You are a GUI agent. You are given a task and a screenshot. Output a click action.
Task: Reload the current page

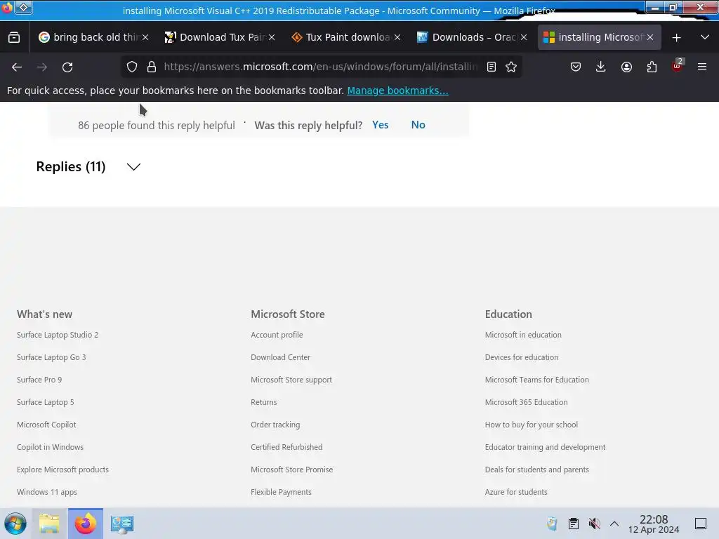[67, 67]
